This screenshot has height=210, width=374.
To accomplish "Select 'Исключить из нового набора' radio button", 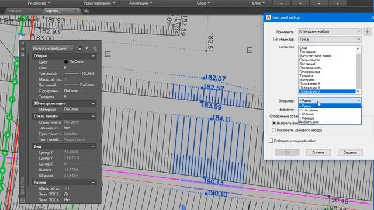I will pos(274,130).
